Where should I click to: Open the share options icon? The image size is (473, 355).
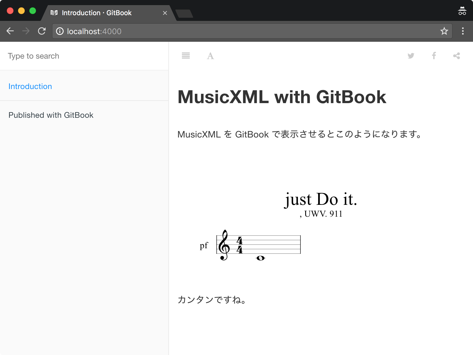456,56
